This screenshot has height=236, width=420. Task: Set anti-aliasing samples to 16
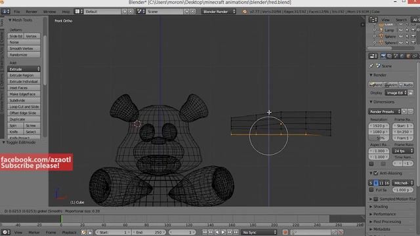click(x=387, y=183)
